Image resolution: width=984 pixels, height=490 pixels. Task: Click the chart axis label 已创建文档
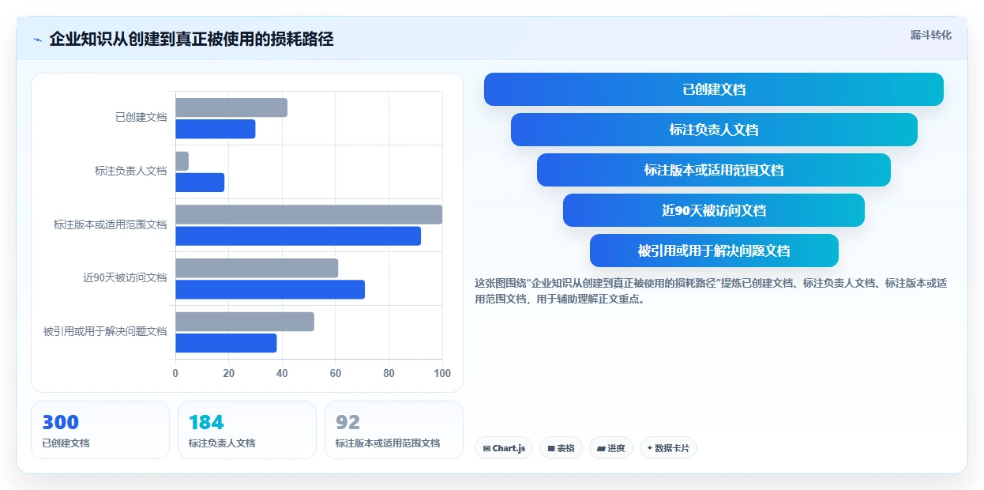click(141, 117)
